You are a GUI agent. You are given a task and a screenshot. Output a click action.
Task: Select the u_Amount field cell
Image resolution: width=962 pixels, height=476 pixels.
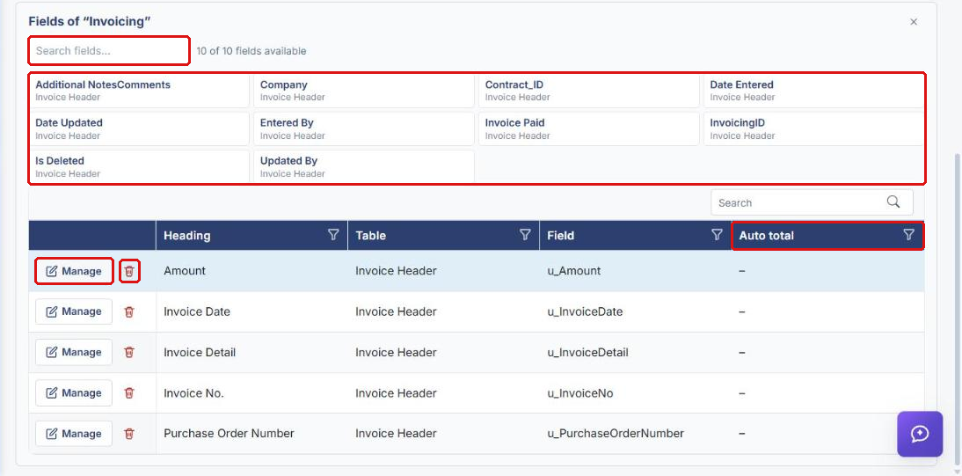click(x=636, y=271)
